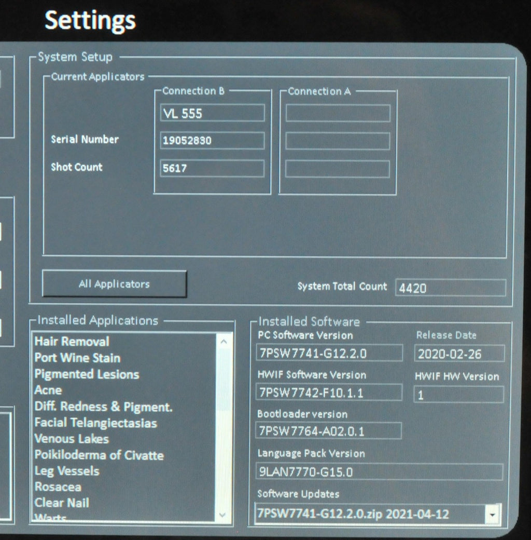531x540 pixels.
Task: Click the Shot Count field 5617
Action: click(212, 168)
